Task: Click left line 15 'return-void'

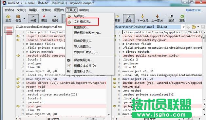Action: click(x=35, y=87)
